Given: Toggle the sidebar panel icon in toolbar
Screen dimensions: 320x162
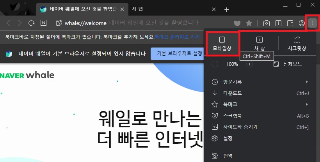Looking at the screenshot, I should point(290,23).
